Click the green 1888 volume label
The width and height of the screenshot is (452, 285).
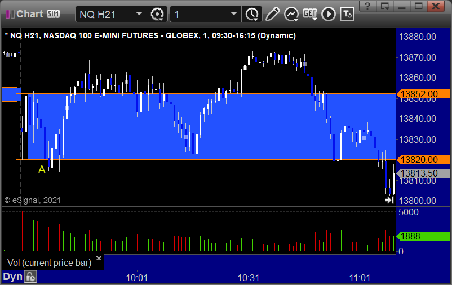[x=423, y=236]
